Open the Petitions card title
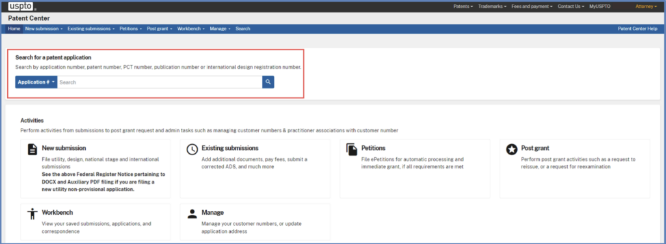 373,148
